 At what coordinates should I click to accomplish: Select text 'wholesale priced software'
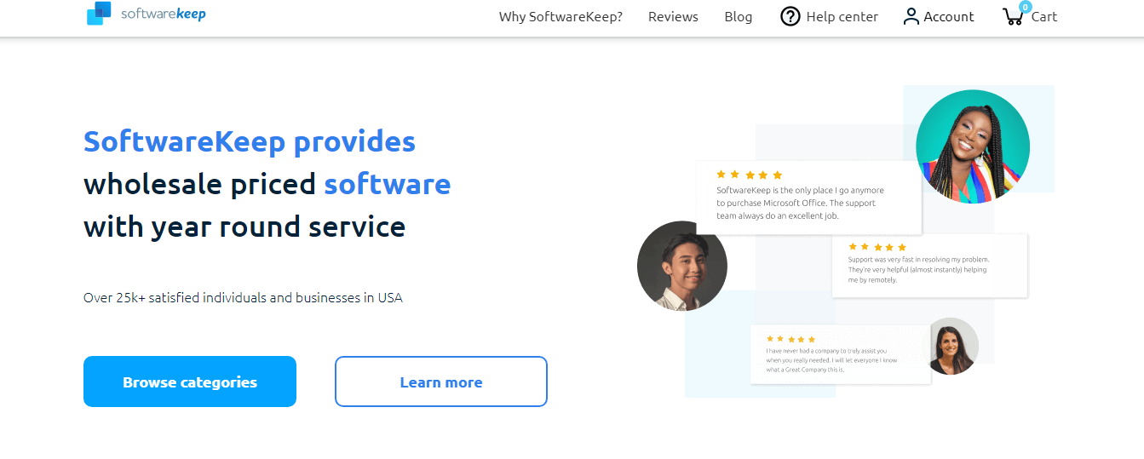point(267,184)
